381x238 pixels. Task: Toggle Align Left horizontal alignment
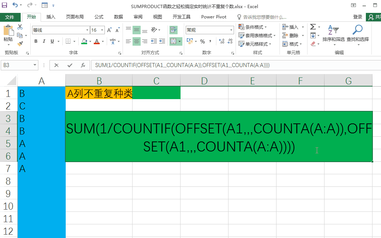point(128,41)
